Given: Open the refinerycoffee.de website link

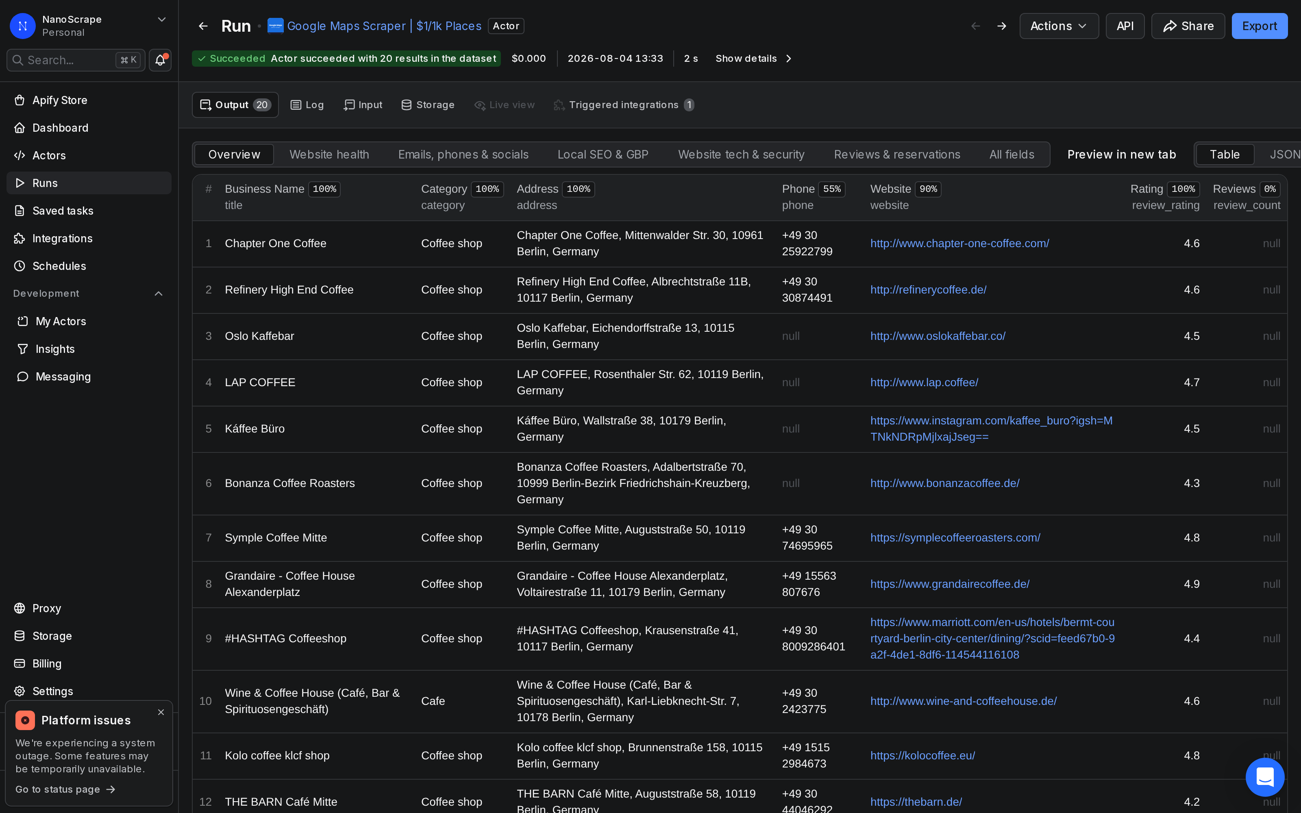Looking at the screenshot, I should tap(928, 289).
